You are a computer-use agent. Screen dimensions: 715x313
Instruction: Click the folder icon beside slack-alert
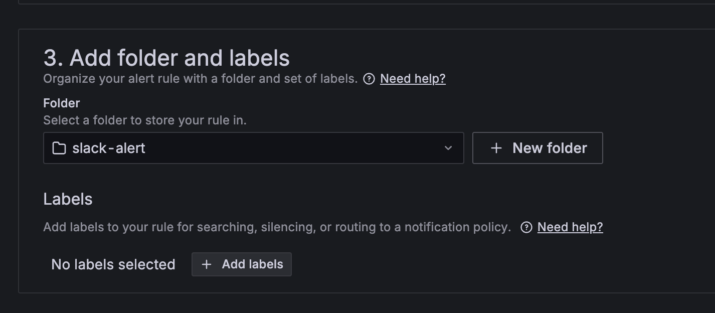click(x=59, y=148)
